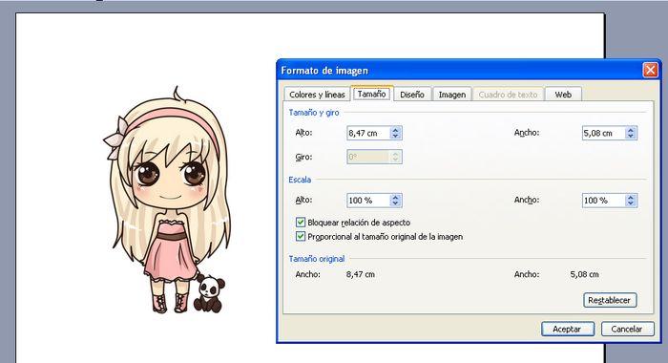Viewport: 668px width, 363px height.
Task: Confirm with the Aceptar button
Action: point(568,329)
